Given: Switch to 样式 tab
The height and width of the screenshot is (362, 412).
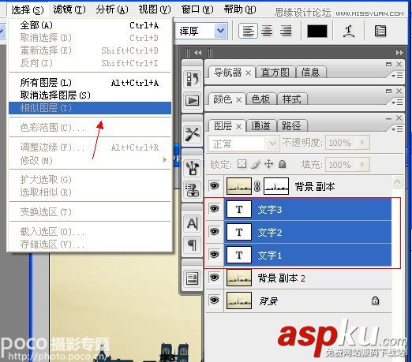Looking at the screenshot, I should pos(291,99).
